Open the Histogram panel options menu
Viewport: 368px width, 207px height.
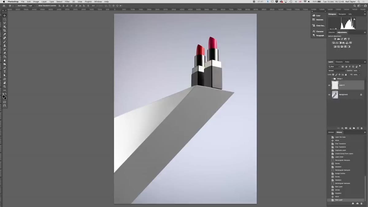click(365, 14)
